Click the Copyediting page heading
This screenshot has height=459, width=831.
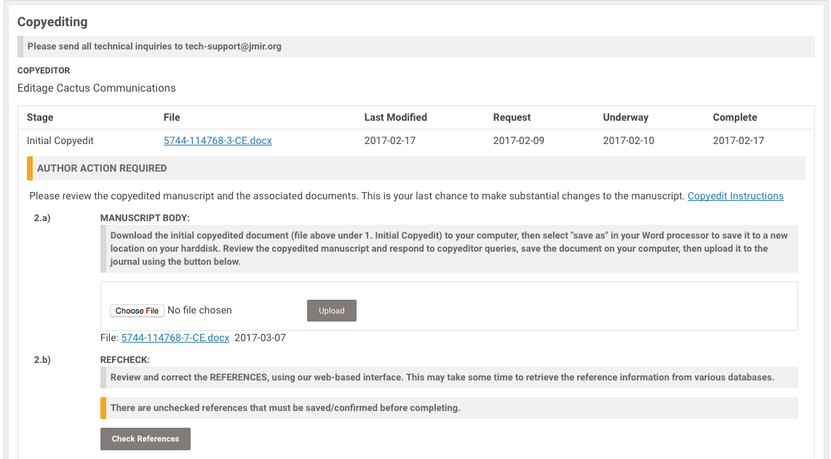[x=52, y=22]
